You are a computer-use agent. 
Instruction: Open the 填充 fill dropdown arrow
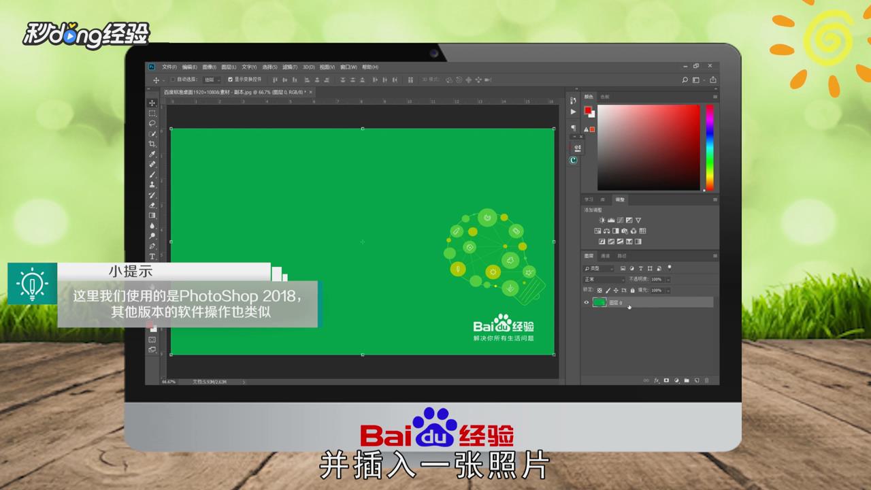[668, 291]
